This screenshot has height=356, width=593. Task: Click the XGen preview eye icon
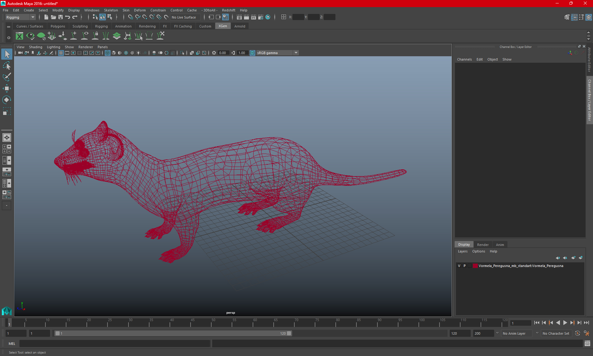[30, 36]
